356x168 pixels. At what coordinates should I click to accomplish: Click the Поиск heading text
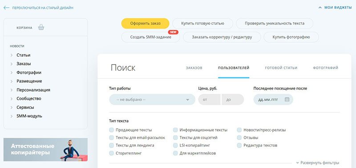[x=123, y=68]
